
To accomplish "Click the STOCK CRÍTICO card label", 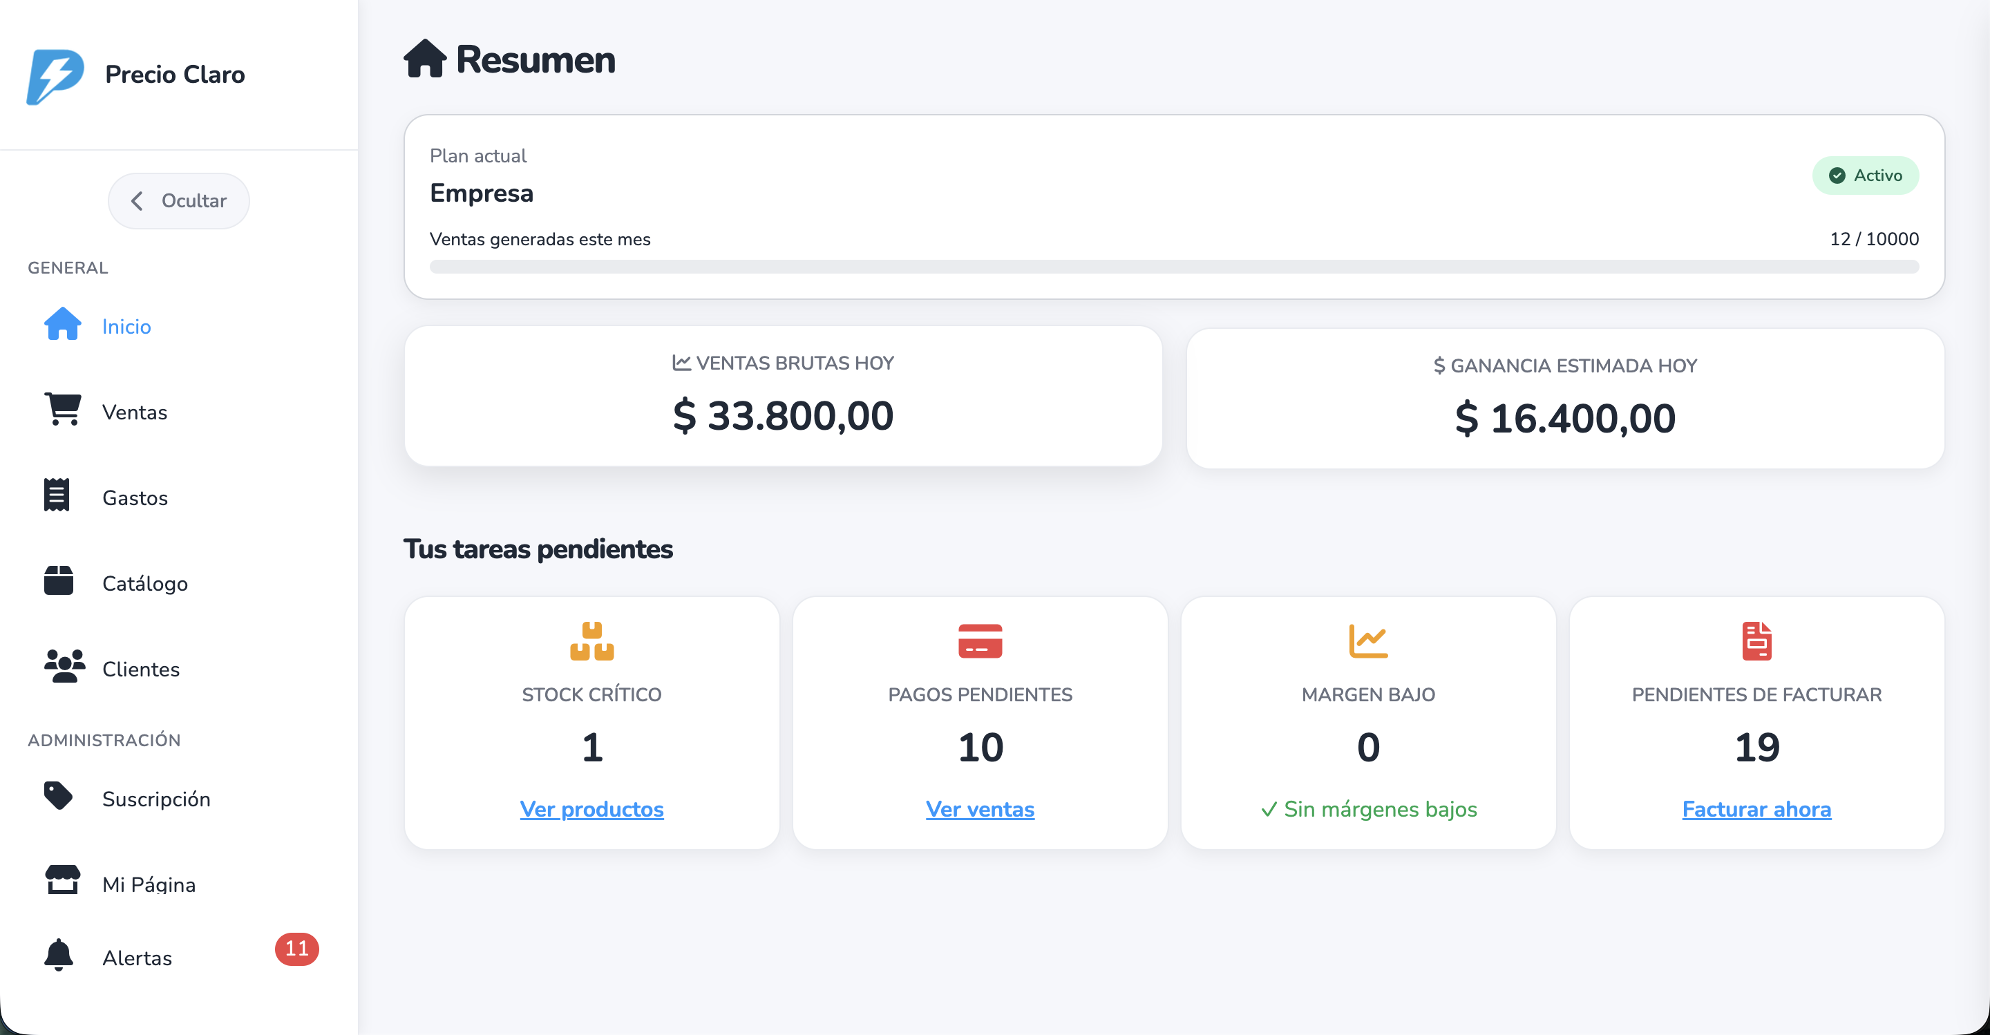I will click(x=591, y=694).
